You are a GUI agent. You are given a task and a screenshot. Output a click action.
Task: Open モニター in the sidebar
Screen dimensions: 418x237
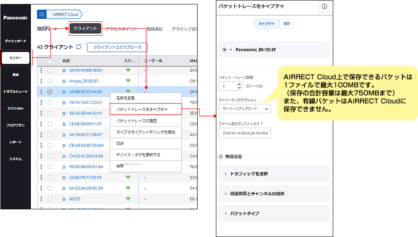[x=16, y=58]
